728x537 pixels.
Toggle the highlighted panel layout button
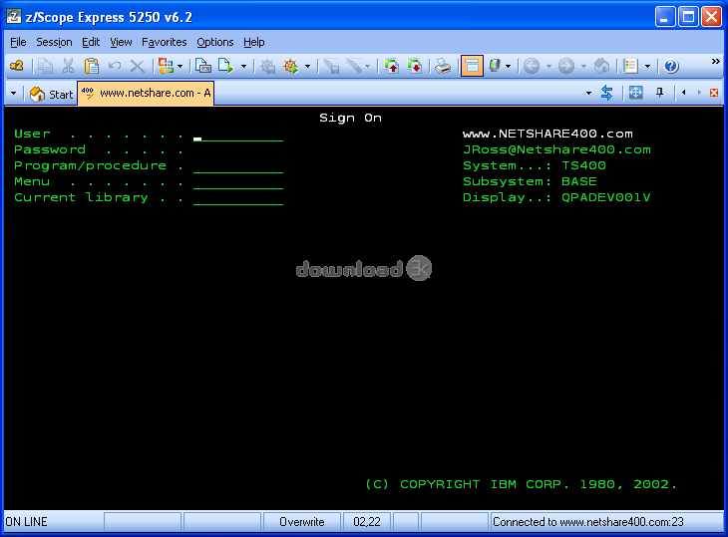(x=472, y=66)
